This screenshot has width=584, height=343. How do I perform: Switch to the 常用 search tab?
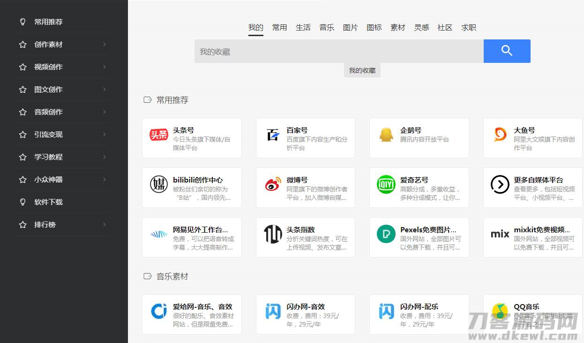(x=279, y=28)
